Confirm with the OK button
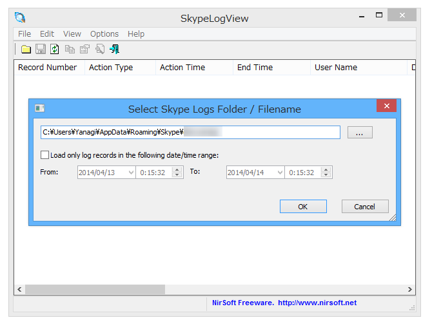This screenshot has width=432, height=329. [303, 207]
